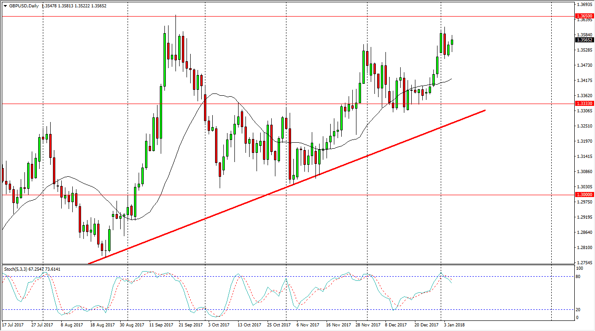Select the red 1.30000 price label

click(585, 195)
